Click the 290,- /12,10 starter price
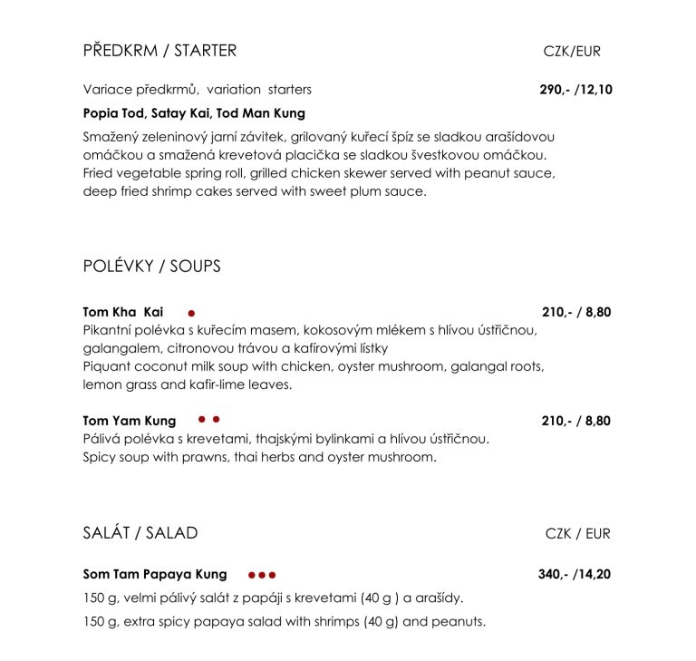696x661 pixels. click(x=575, y=90)
